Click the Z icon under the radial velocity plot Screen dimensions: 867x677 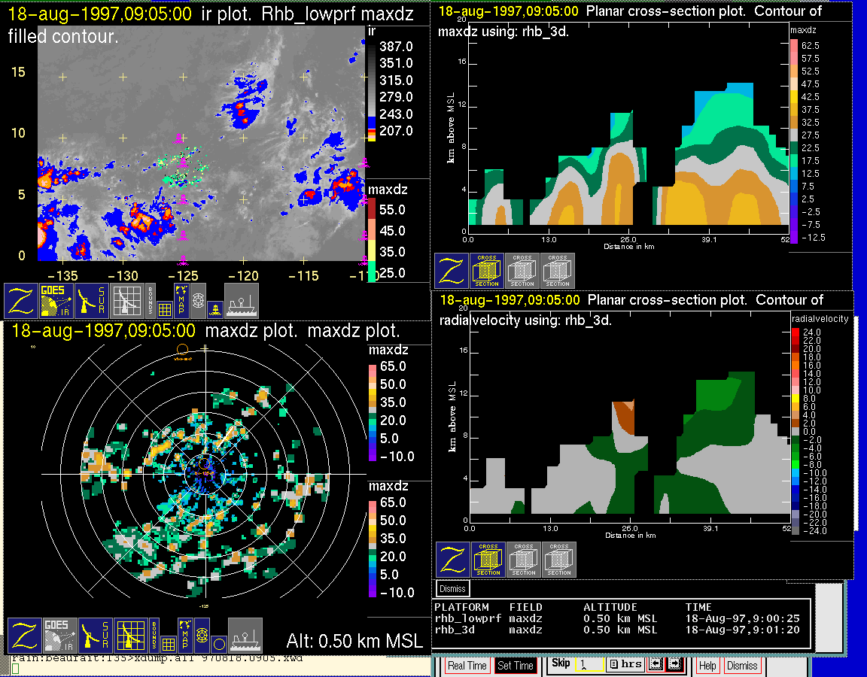452,560
